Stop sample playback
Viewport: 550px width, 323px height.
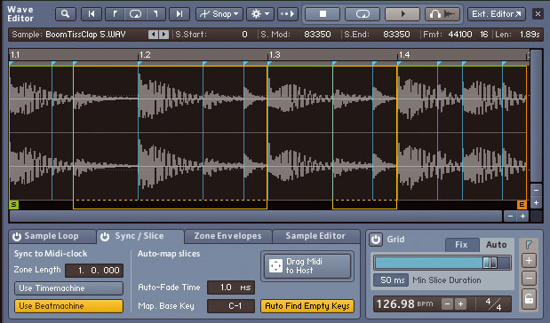point(323,14)
